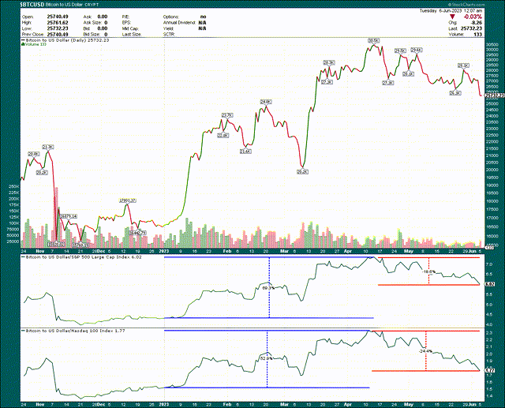Click the Ask value 0.00 beside Ask label
Screen dimensions: 505x408
[103, 17]
